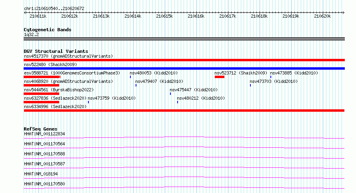Click the 210616k ruler position
The height and width of the screenshot is (193, 356).
click(196, 16)
